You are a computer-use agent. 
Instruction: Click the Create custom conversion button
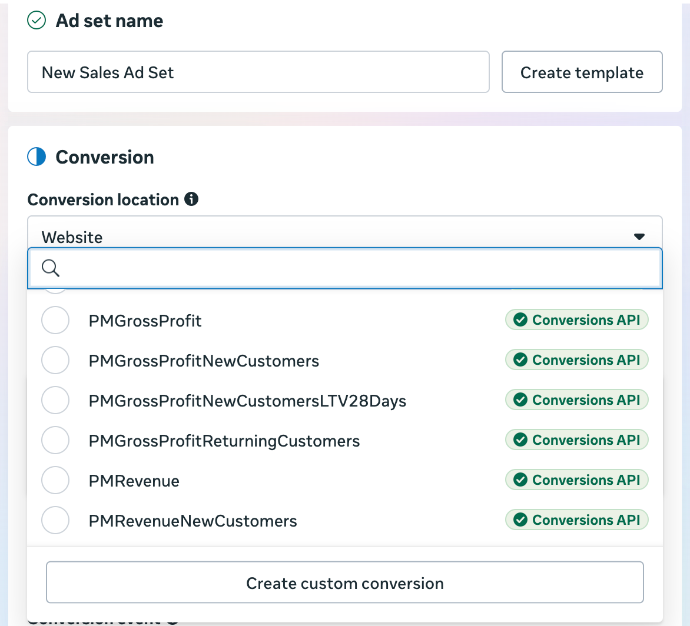pyautogui.click(x=344, y=582)
